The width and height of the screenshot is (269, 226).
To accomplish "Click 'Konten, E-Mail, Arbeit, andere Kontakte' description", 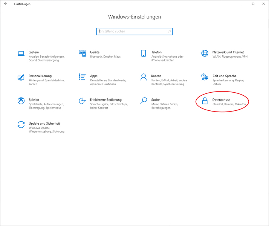I will (x=169, y=82).
